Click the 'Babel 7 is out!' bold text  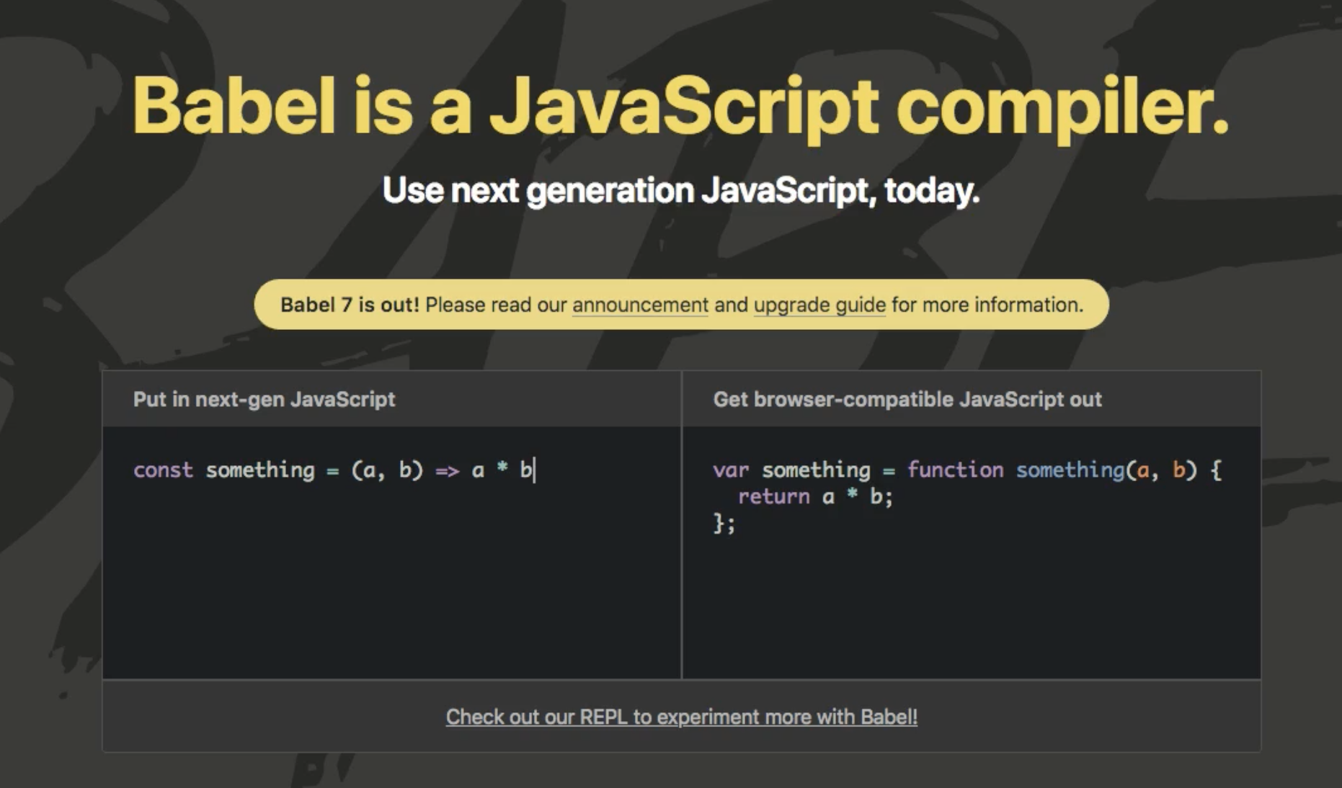[x=350, y=305]
